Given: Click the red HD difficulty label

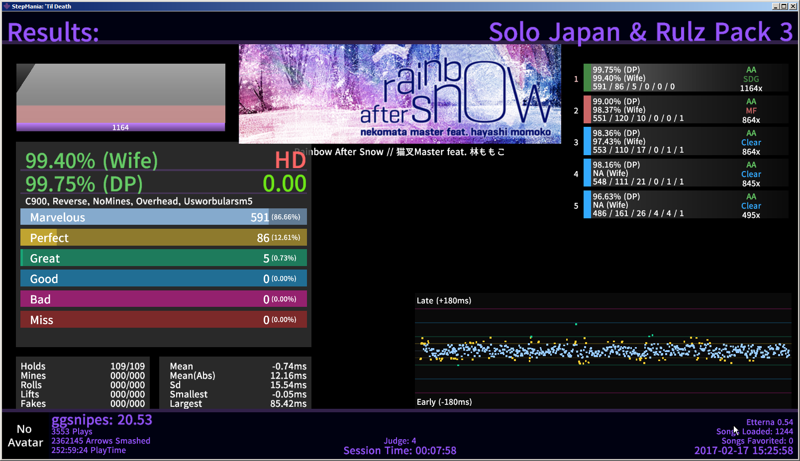Looking at the screenshot, I should [x=290, y=161].
